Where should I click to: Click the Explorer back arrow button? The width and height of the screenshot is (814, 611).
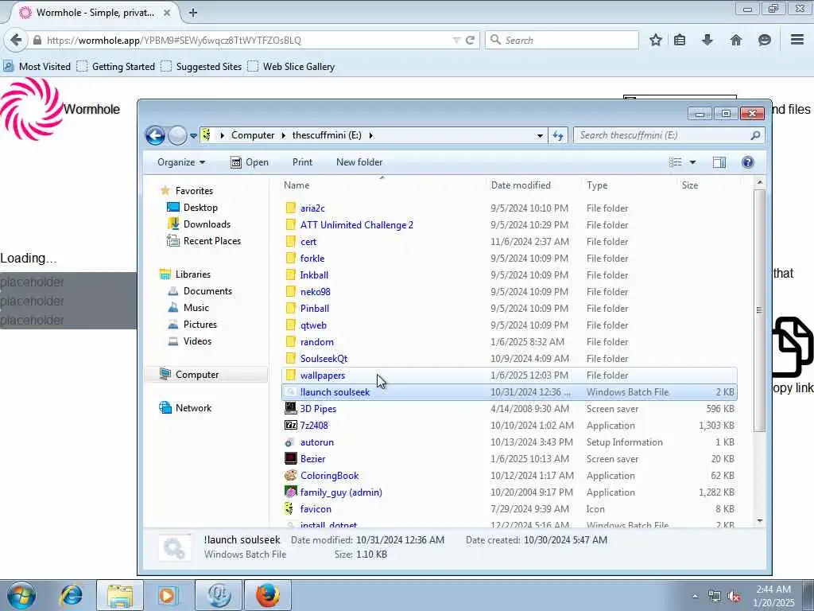[155, 135]
